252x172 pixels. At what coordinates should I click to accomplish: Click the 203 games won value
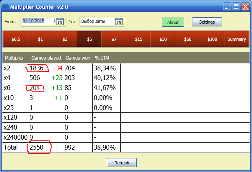point(70,78)
